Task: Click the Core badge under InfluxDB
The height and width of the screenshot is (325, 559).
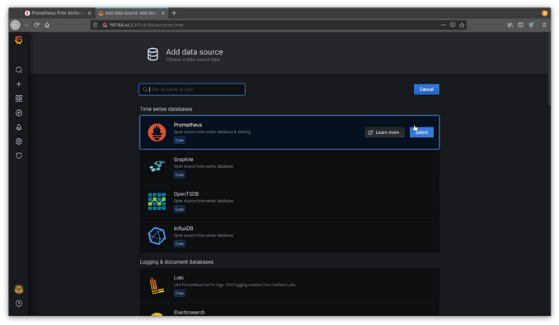Action: (180, 244)
